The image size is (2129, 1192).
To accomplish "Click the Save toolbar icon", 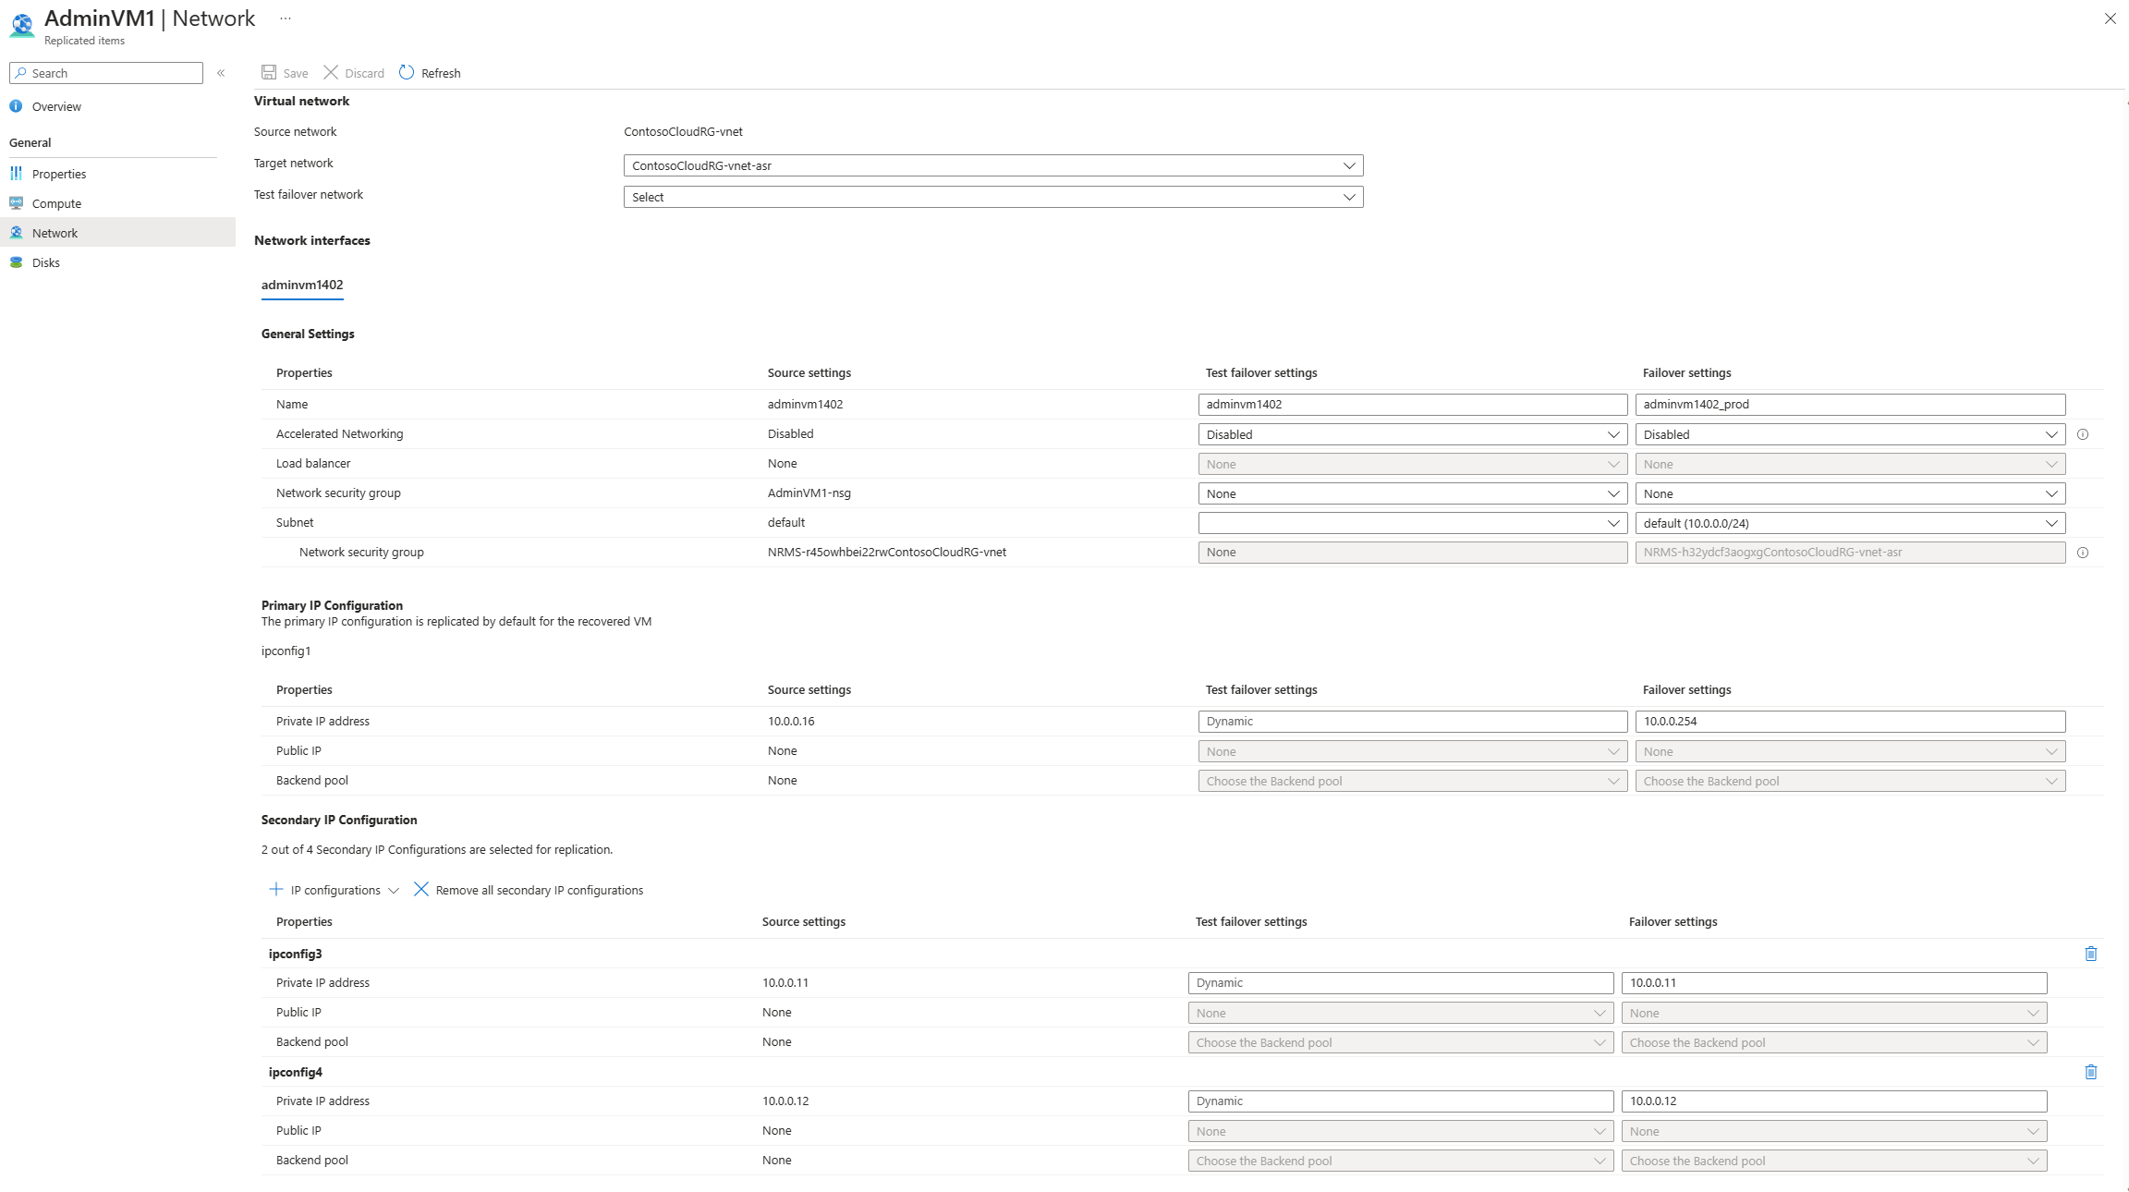I will click(284, 72).
